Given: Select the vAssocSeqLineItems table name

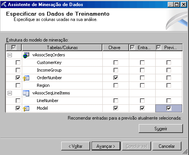Looking at the screenshot, I should click(51, 93).
